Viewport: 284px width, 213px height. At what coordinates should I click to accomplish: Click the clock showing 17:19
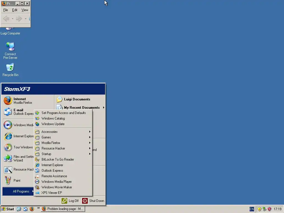pos(277,209)
